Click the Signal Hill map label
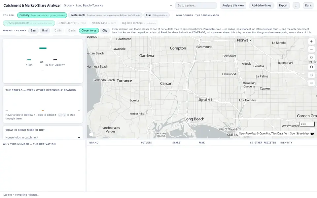The image size is (317, 198). tap(205, 100)
